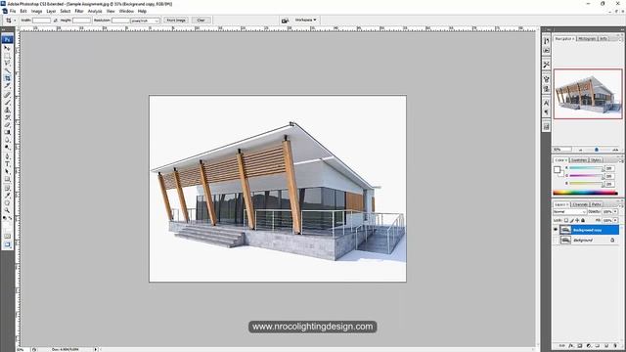Viewport: 626px width, 352px height.
Task: Click the Go to Bridge icon
Action: click(285, 21)
